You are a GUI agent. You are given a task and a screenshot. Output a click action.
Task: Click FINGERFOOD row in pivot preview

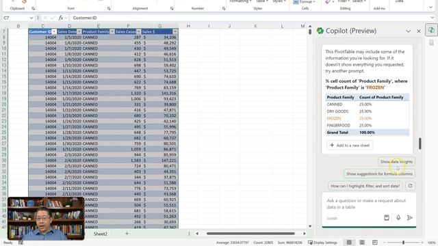(367, 125)
